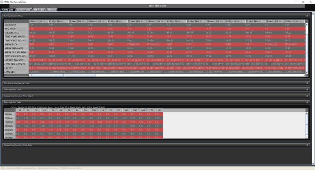The image size is (315, 170).
Task: Click the Rolling Session Data panel title
Action: point(13,16)
